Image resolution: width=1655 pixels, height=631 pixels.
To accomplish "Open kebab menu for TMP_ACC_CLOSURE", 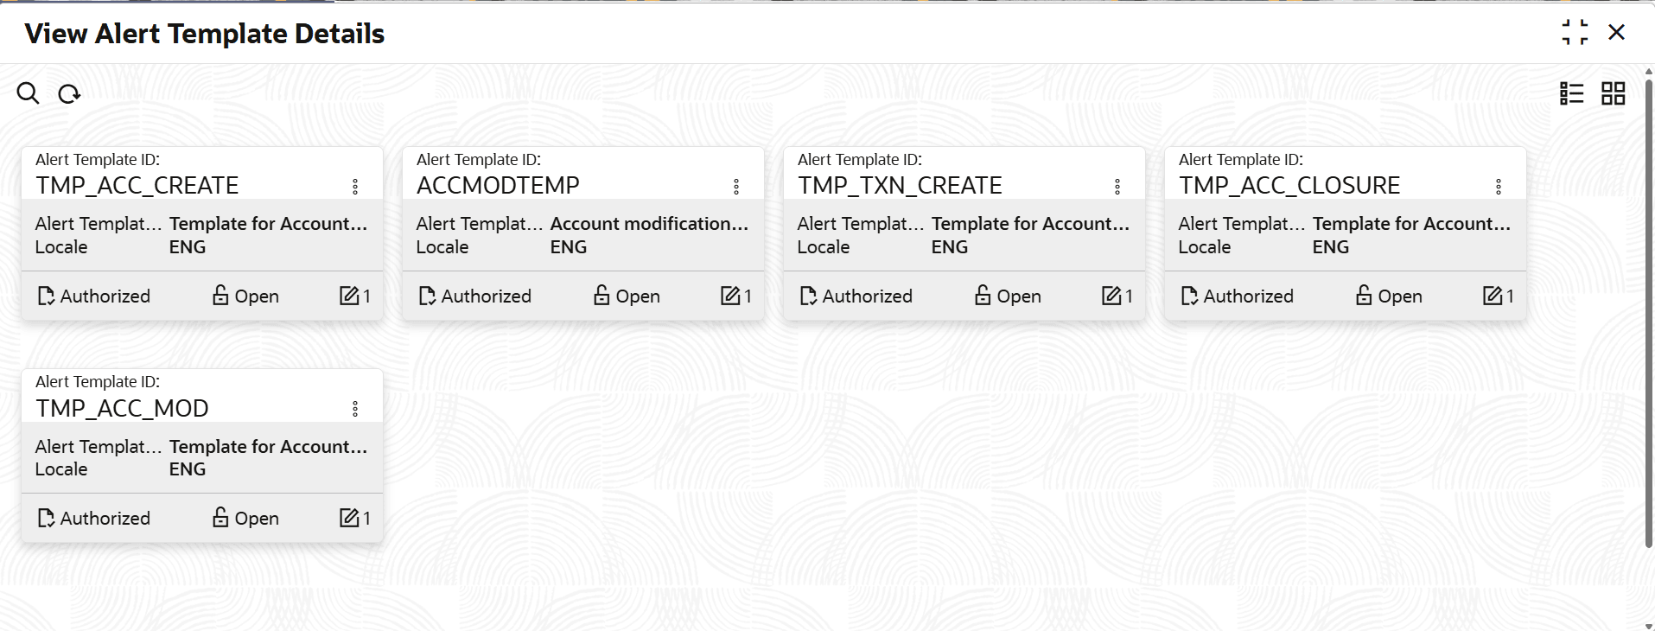I will coord(1499,187).
